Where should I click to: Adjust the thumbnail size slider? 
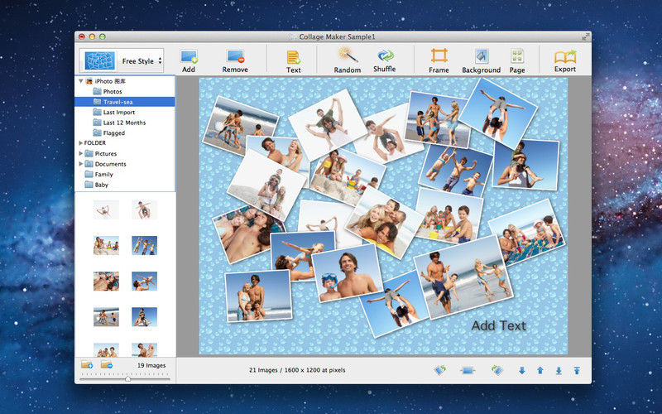[x=127, y=378]
